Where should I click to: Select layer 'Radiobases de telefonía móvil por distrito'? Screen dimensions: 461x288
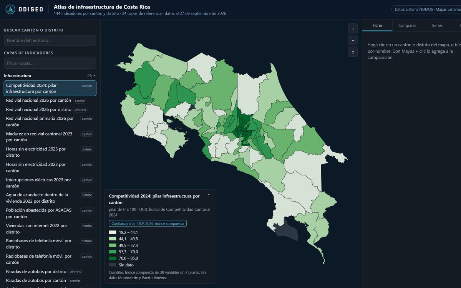tap(50, 244)
